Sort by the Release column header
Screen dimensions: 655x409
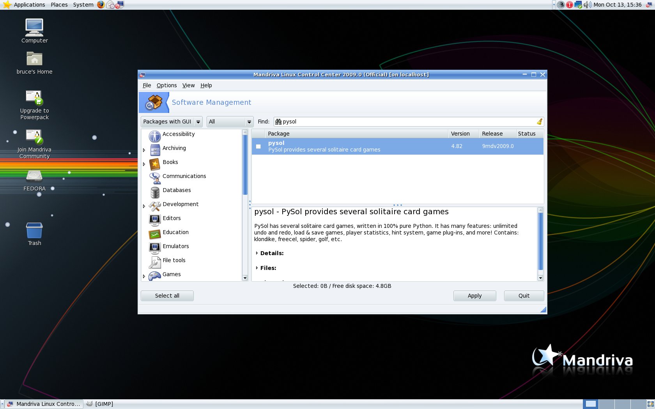pos(497,134)
